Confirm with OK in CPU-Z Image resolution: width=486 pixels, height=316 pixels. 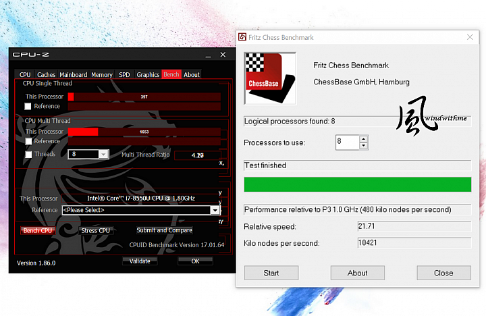click(195, 261)
